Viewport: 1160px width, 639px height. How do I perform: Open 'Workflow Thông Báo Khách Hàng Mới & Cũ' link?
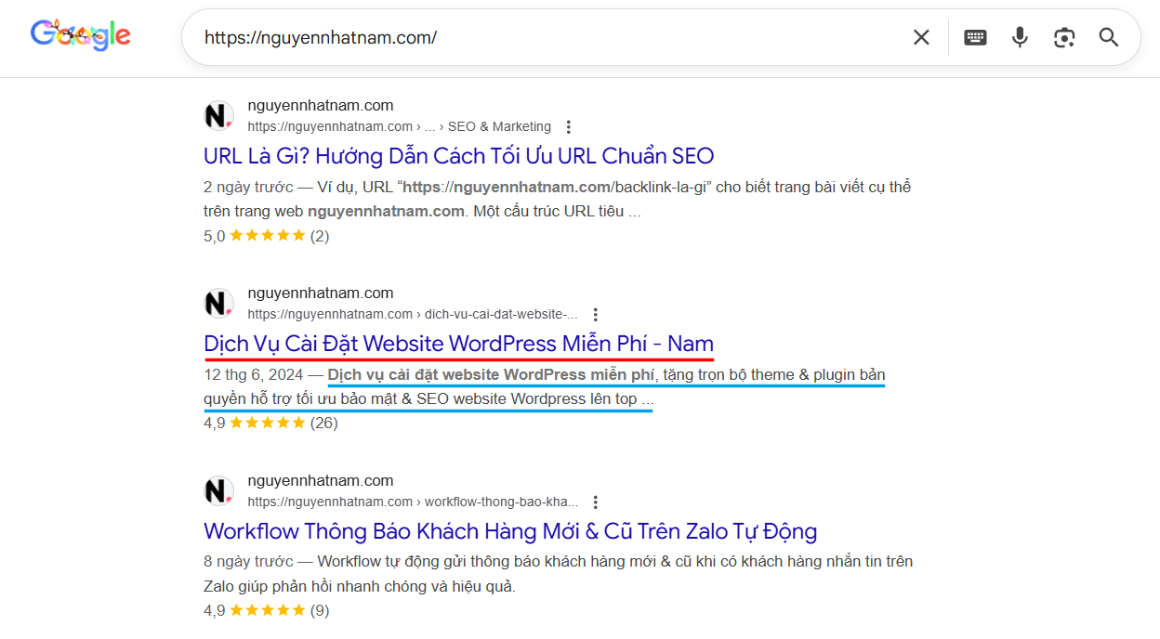coord(510,531)
